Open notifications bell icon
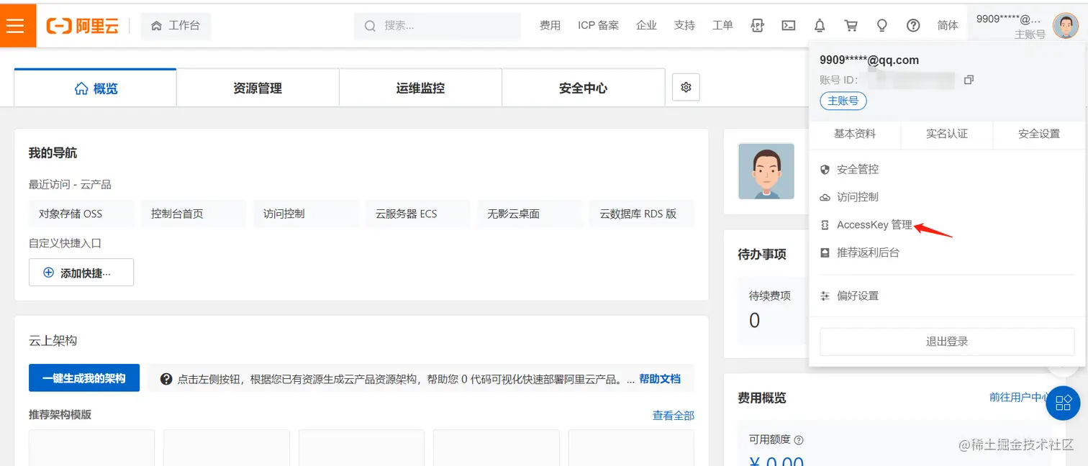1088x466 pixels. pos(820,25)
